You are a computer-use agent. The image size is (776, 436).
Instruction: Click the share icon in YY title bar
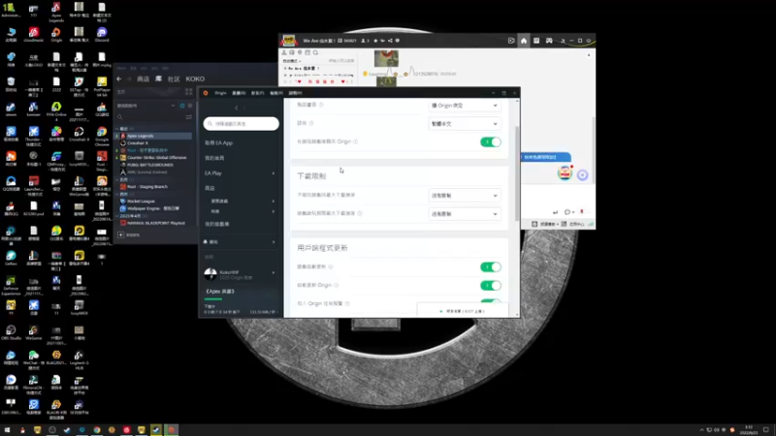pyautogui.click(x=390, y=41)
